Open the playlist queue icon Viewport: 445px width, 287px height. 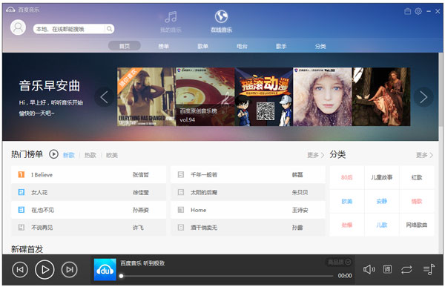(x=429, y=269)
